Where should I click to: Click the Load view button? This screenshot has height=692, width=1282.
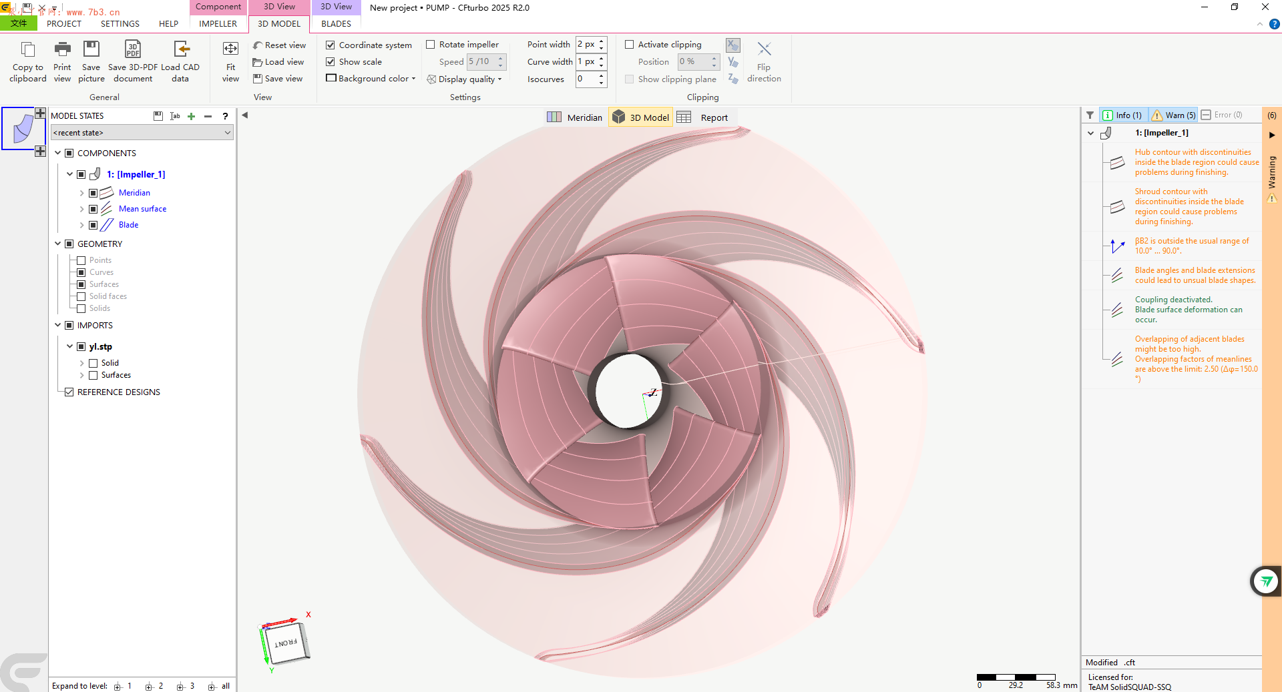[278, 62]
